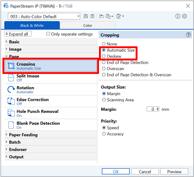Select End of Page Detection option
The height and width of the screenshot is (177, 194).
[x=104, y=62]
